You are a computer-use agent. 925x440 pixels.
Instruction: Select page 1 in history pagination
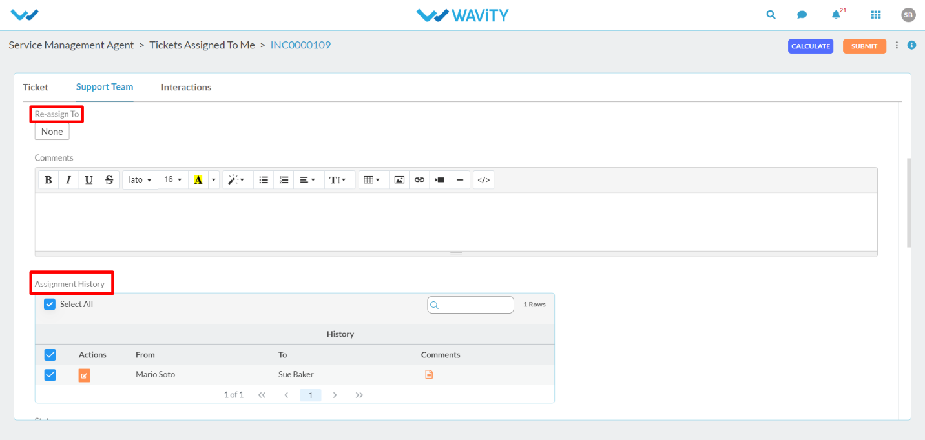pos(311,395)
